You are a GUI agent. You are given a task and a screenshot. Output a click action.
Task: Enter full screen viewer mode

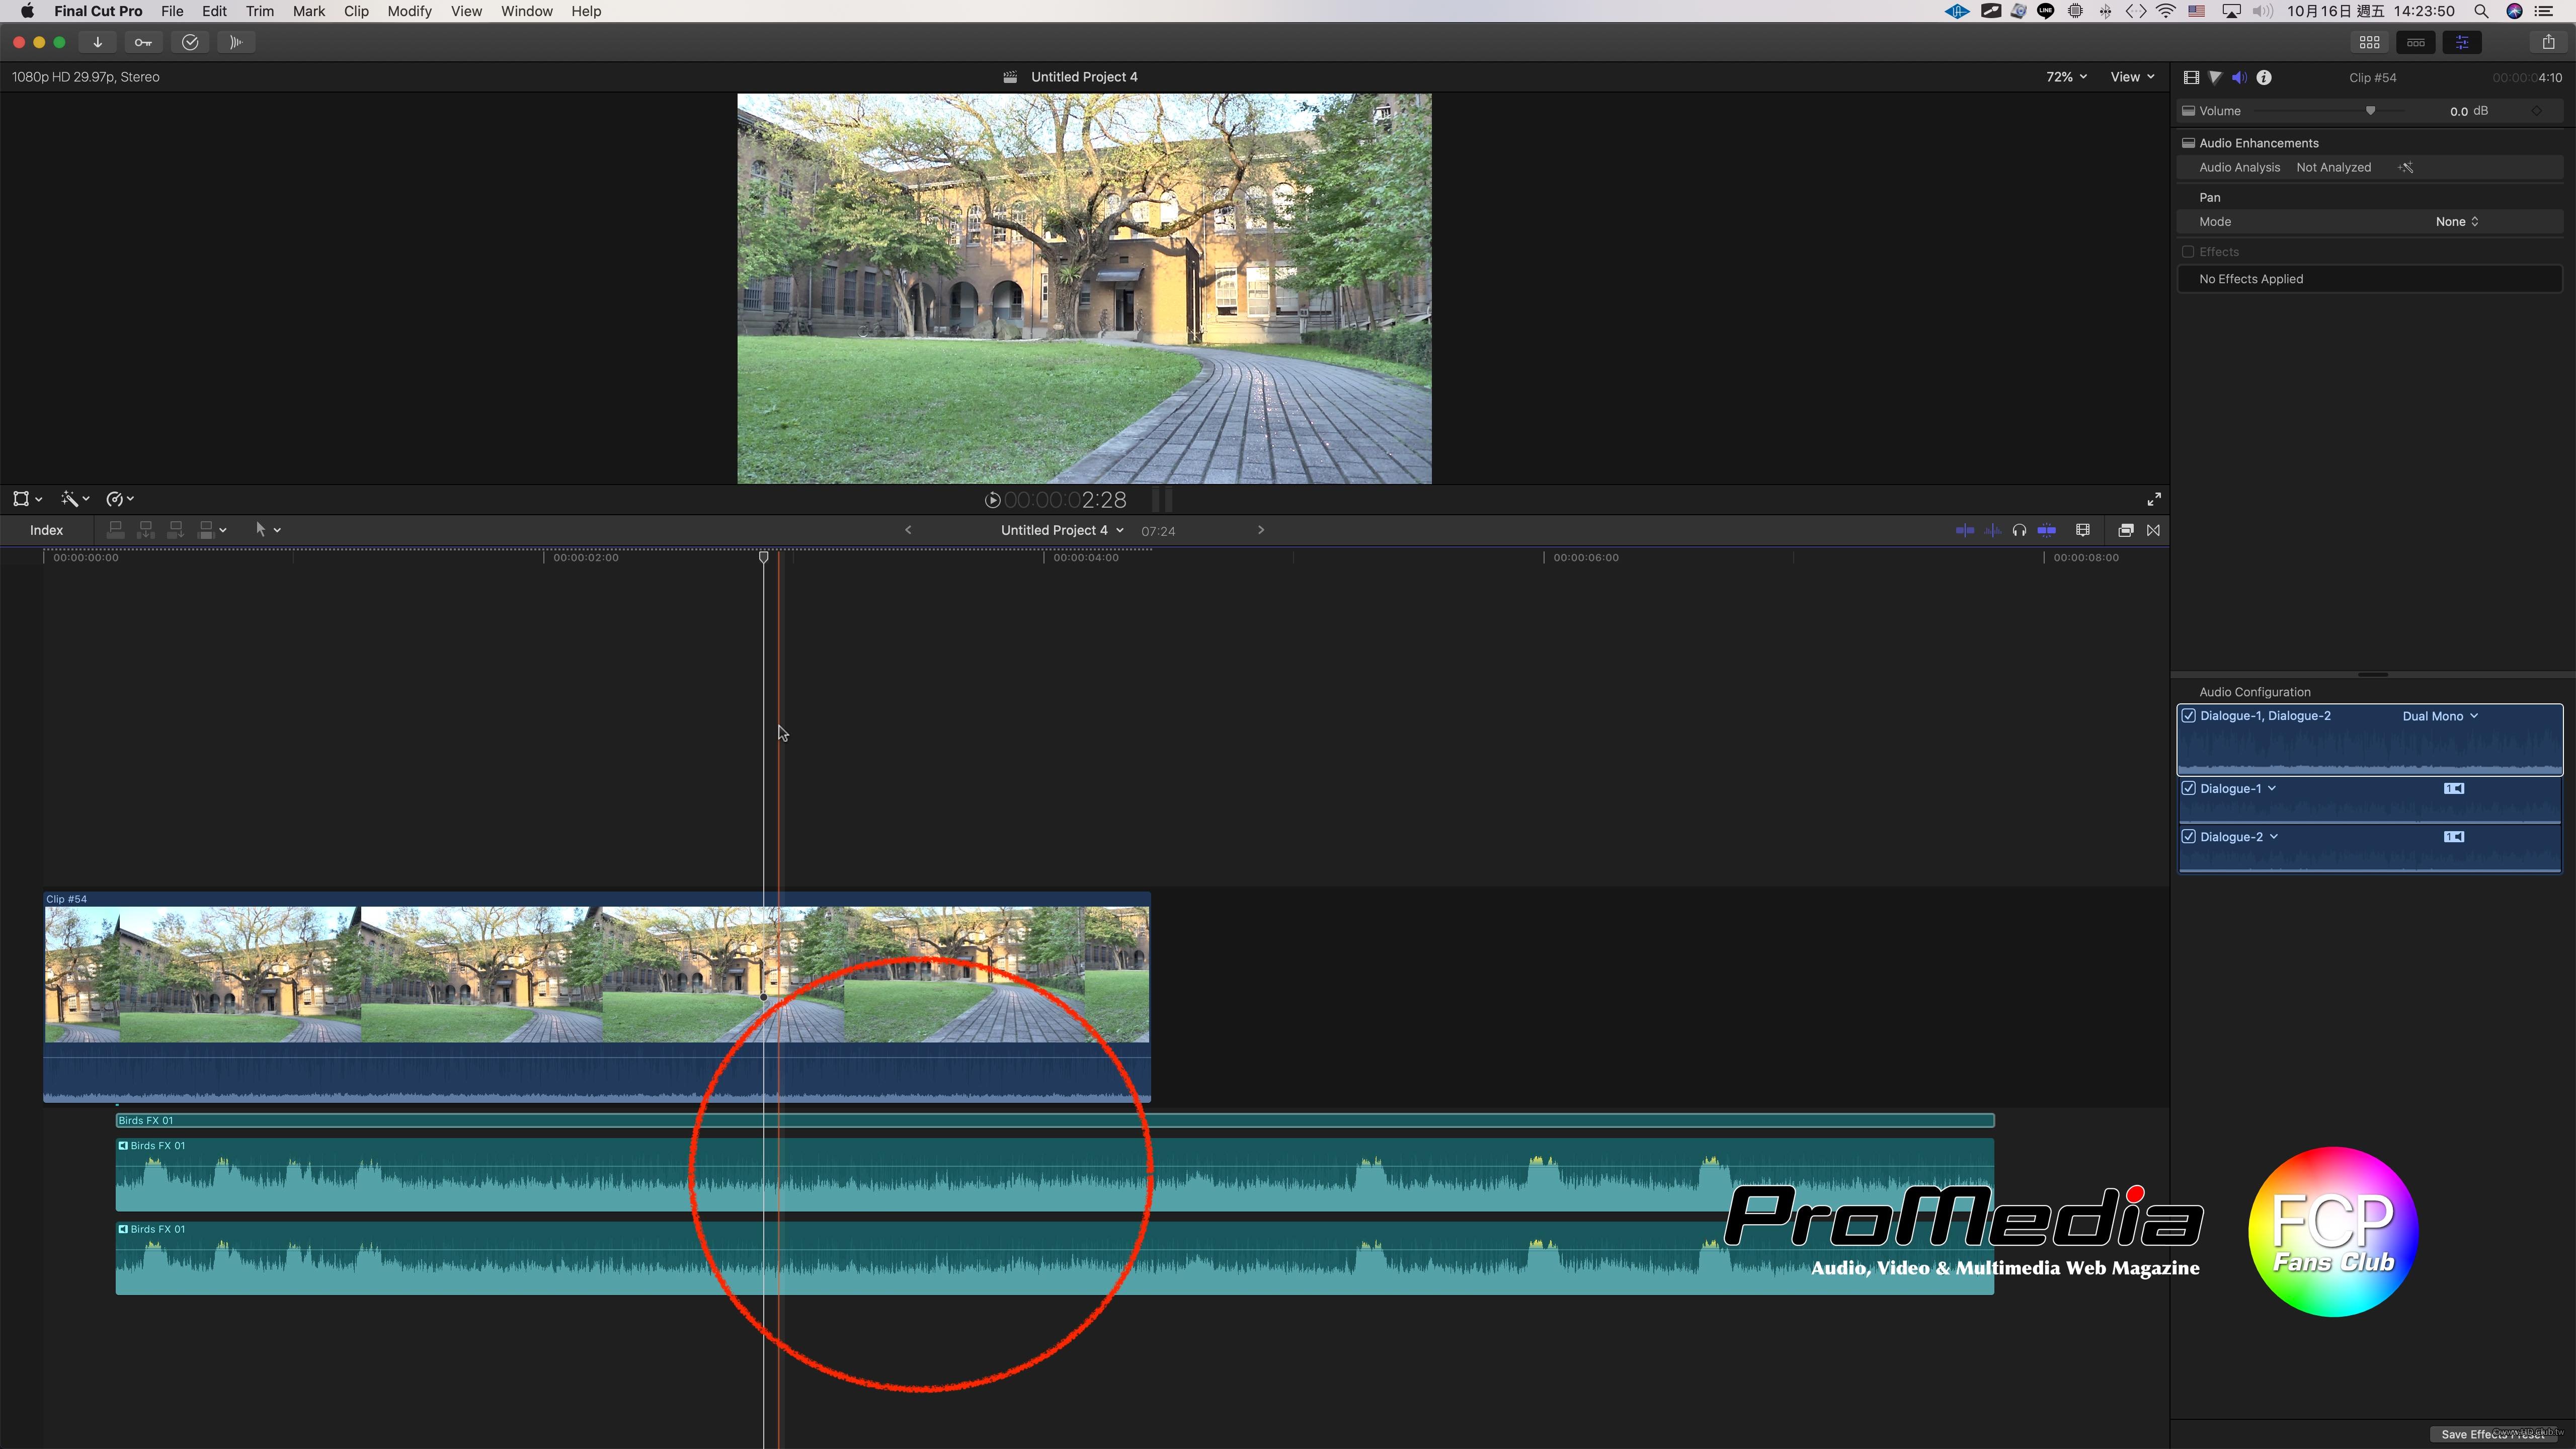2153,499
